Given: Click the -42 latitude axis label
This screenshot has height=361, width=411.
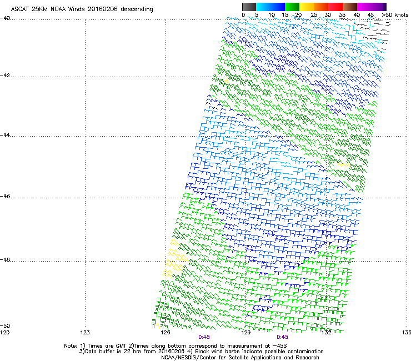Looking at the screenshot, I should [5, 76].
